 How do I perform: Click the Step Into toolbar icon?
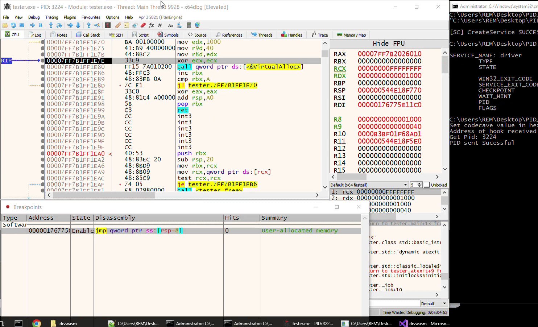(51, 25)
